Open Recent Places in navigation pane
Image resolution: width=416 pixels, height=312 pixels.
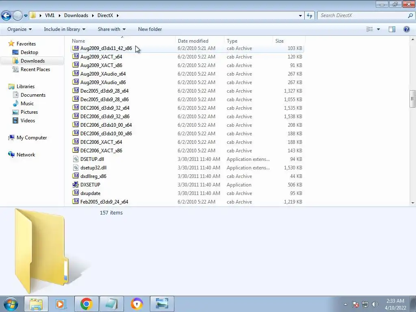[x=35, y=69]
